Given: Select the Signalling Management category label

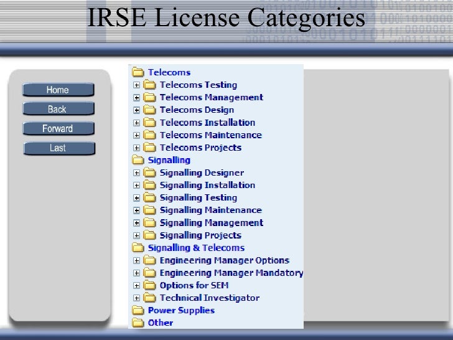Looking at the screenshot, I should tap(211, 223).
